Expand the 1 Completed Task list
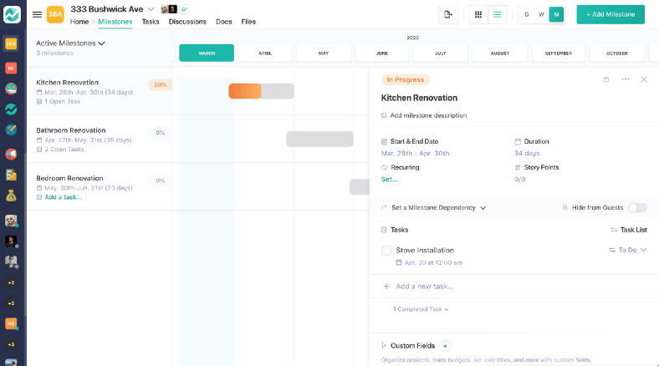The image size is (659, 366). (421, 309)
